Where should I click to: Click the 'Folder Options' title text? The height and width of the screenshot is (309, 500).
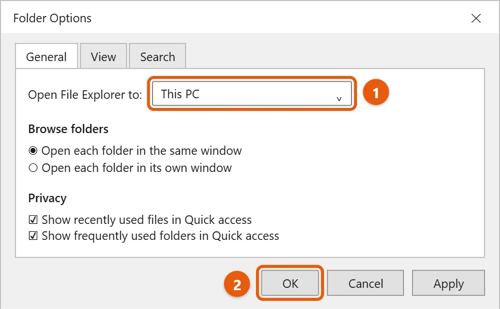click(53, 18)
